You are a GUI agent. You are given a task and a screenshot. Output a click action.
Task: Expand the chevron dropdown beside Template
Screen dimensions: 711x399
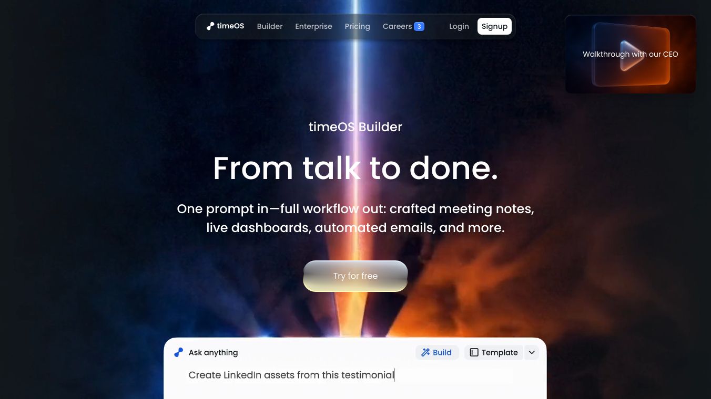pos(532,352)
